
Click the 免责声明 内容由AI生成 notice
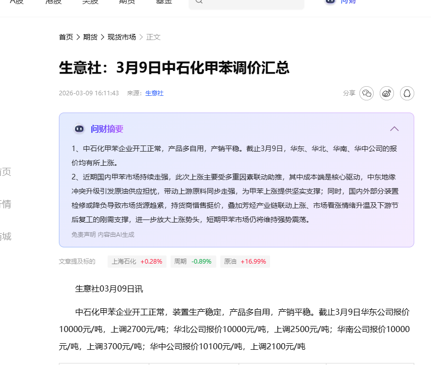pyautogui.click(x=103, y=235)
